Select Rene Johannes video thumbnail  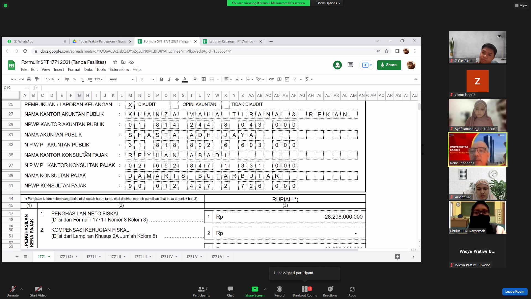tap(478, 149)
